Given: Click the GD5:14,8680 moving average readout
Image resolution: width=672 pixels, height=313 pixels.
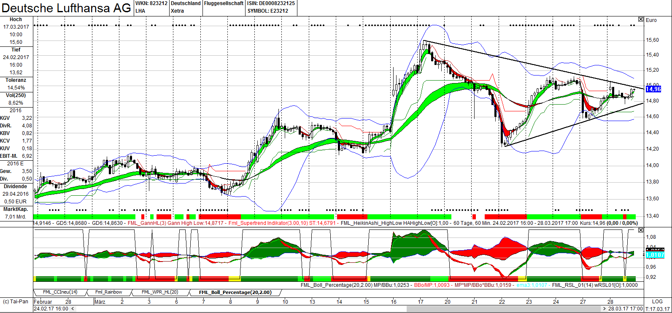Looking at the screenshot, I should (72, 223).
